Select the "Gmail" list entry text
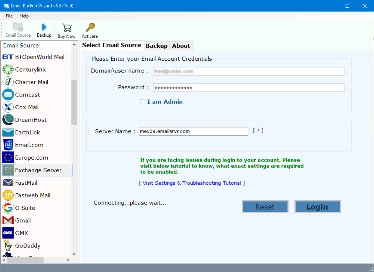This screenshot has width=374, height=272. [x=23, y=221]
